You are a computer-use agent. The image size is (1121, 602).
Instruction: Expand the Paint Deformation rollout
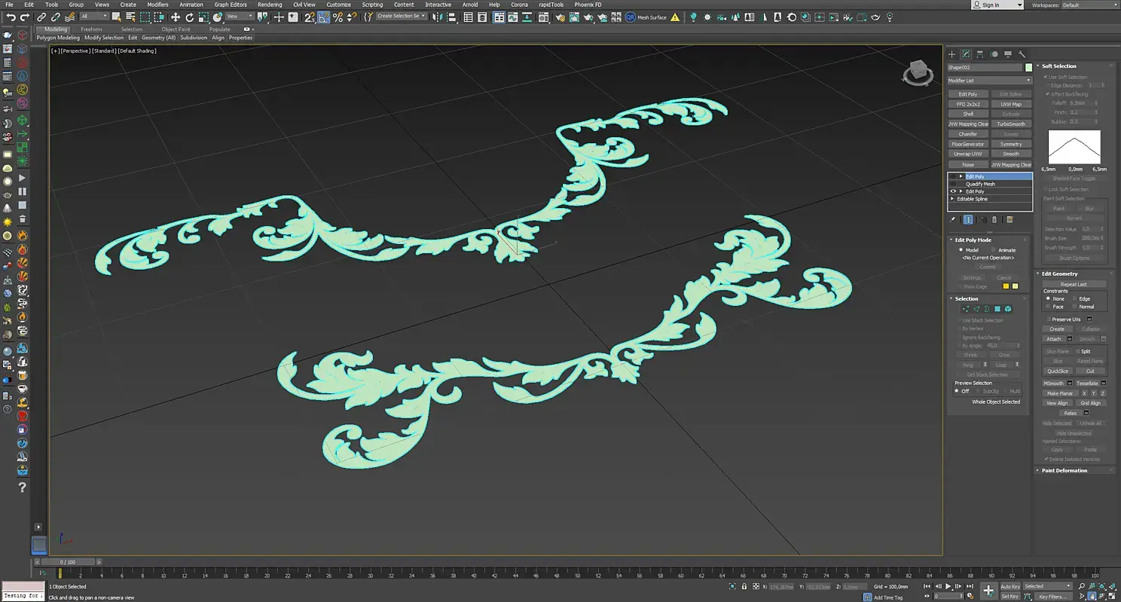(1064, 470)
